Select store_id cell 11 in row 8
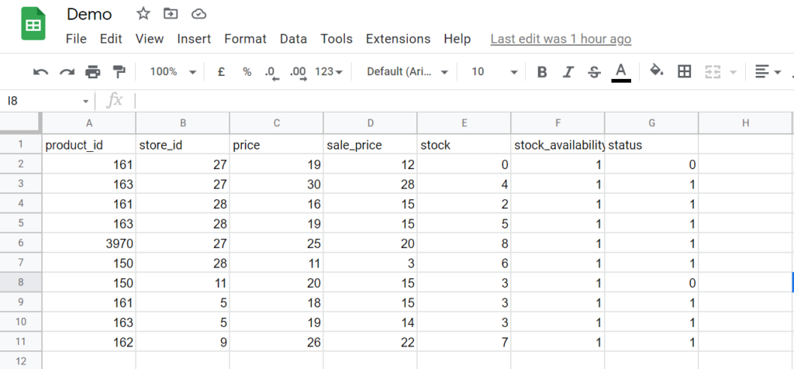Screen dimensions: 794x369 coord(182,283)
